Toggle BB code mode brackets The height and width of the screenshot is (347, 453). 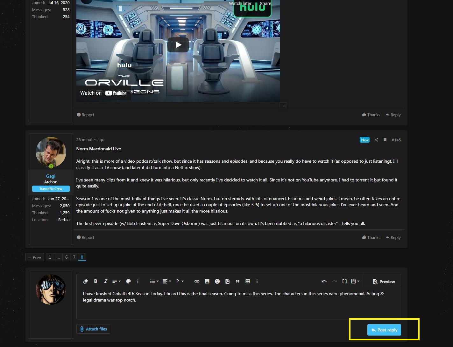344,281
